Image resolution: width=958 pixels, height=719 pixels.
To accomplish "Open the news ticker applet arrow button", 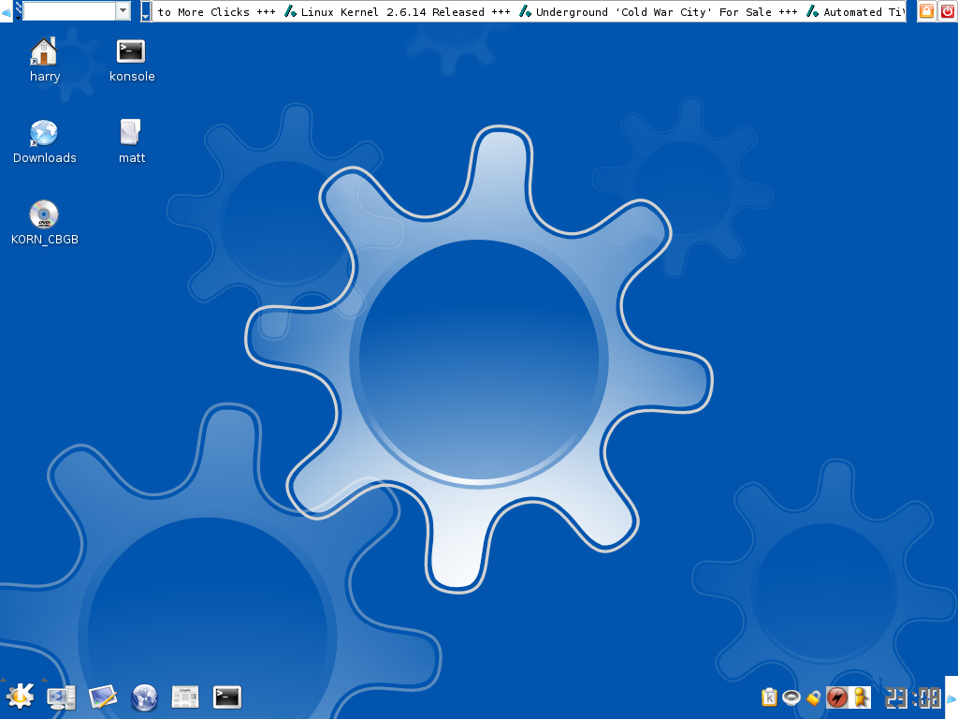I will pyautogui.click(x=145, y=11).
